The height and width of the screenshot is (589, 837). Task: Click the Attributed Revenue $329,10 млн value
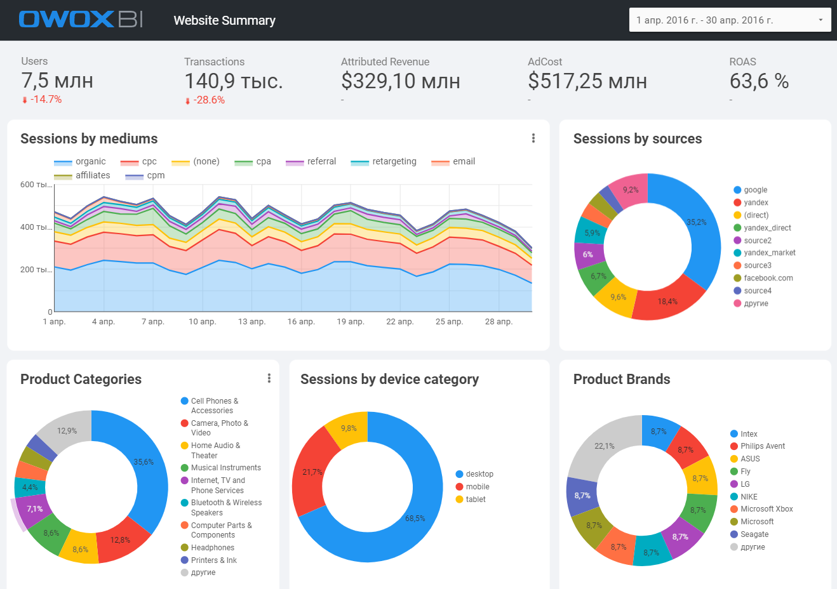tap(400, 81)
